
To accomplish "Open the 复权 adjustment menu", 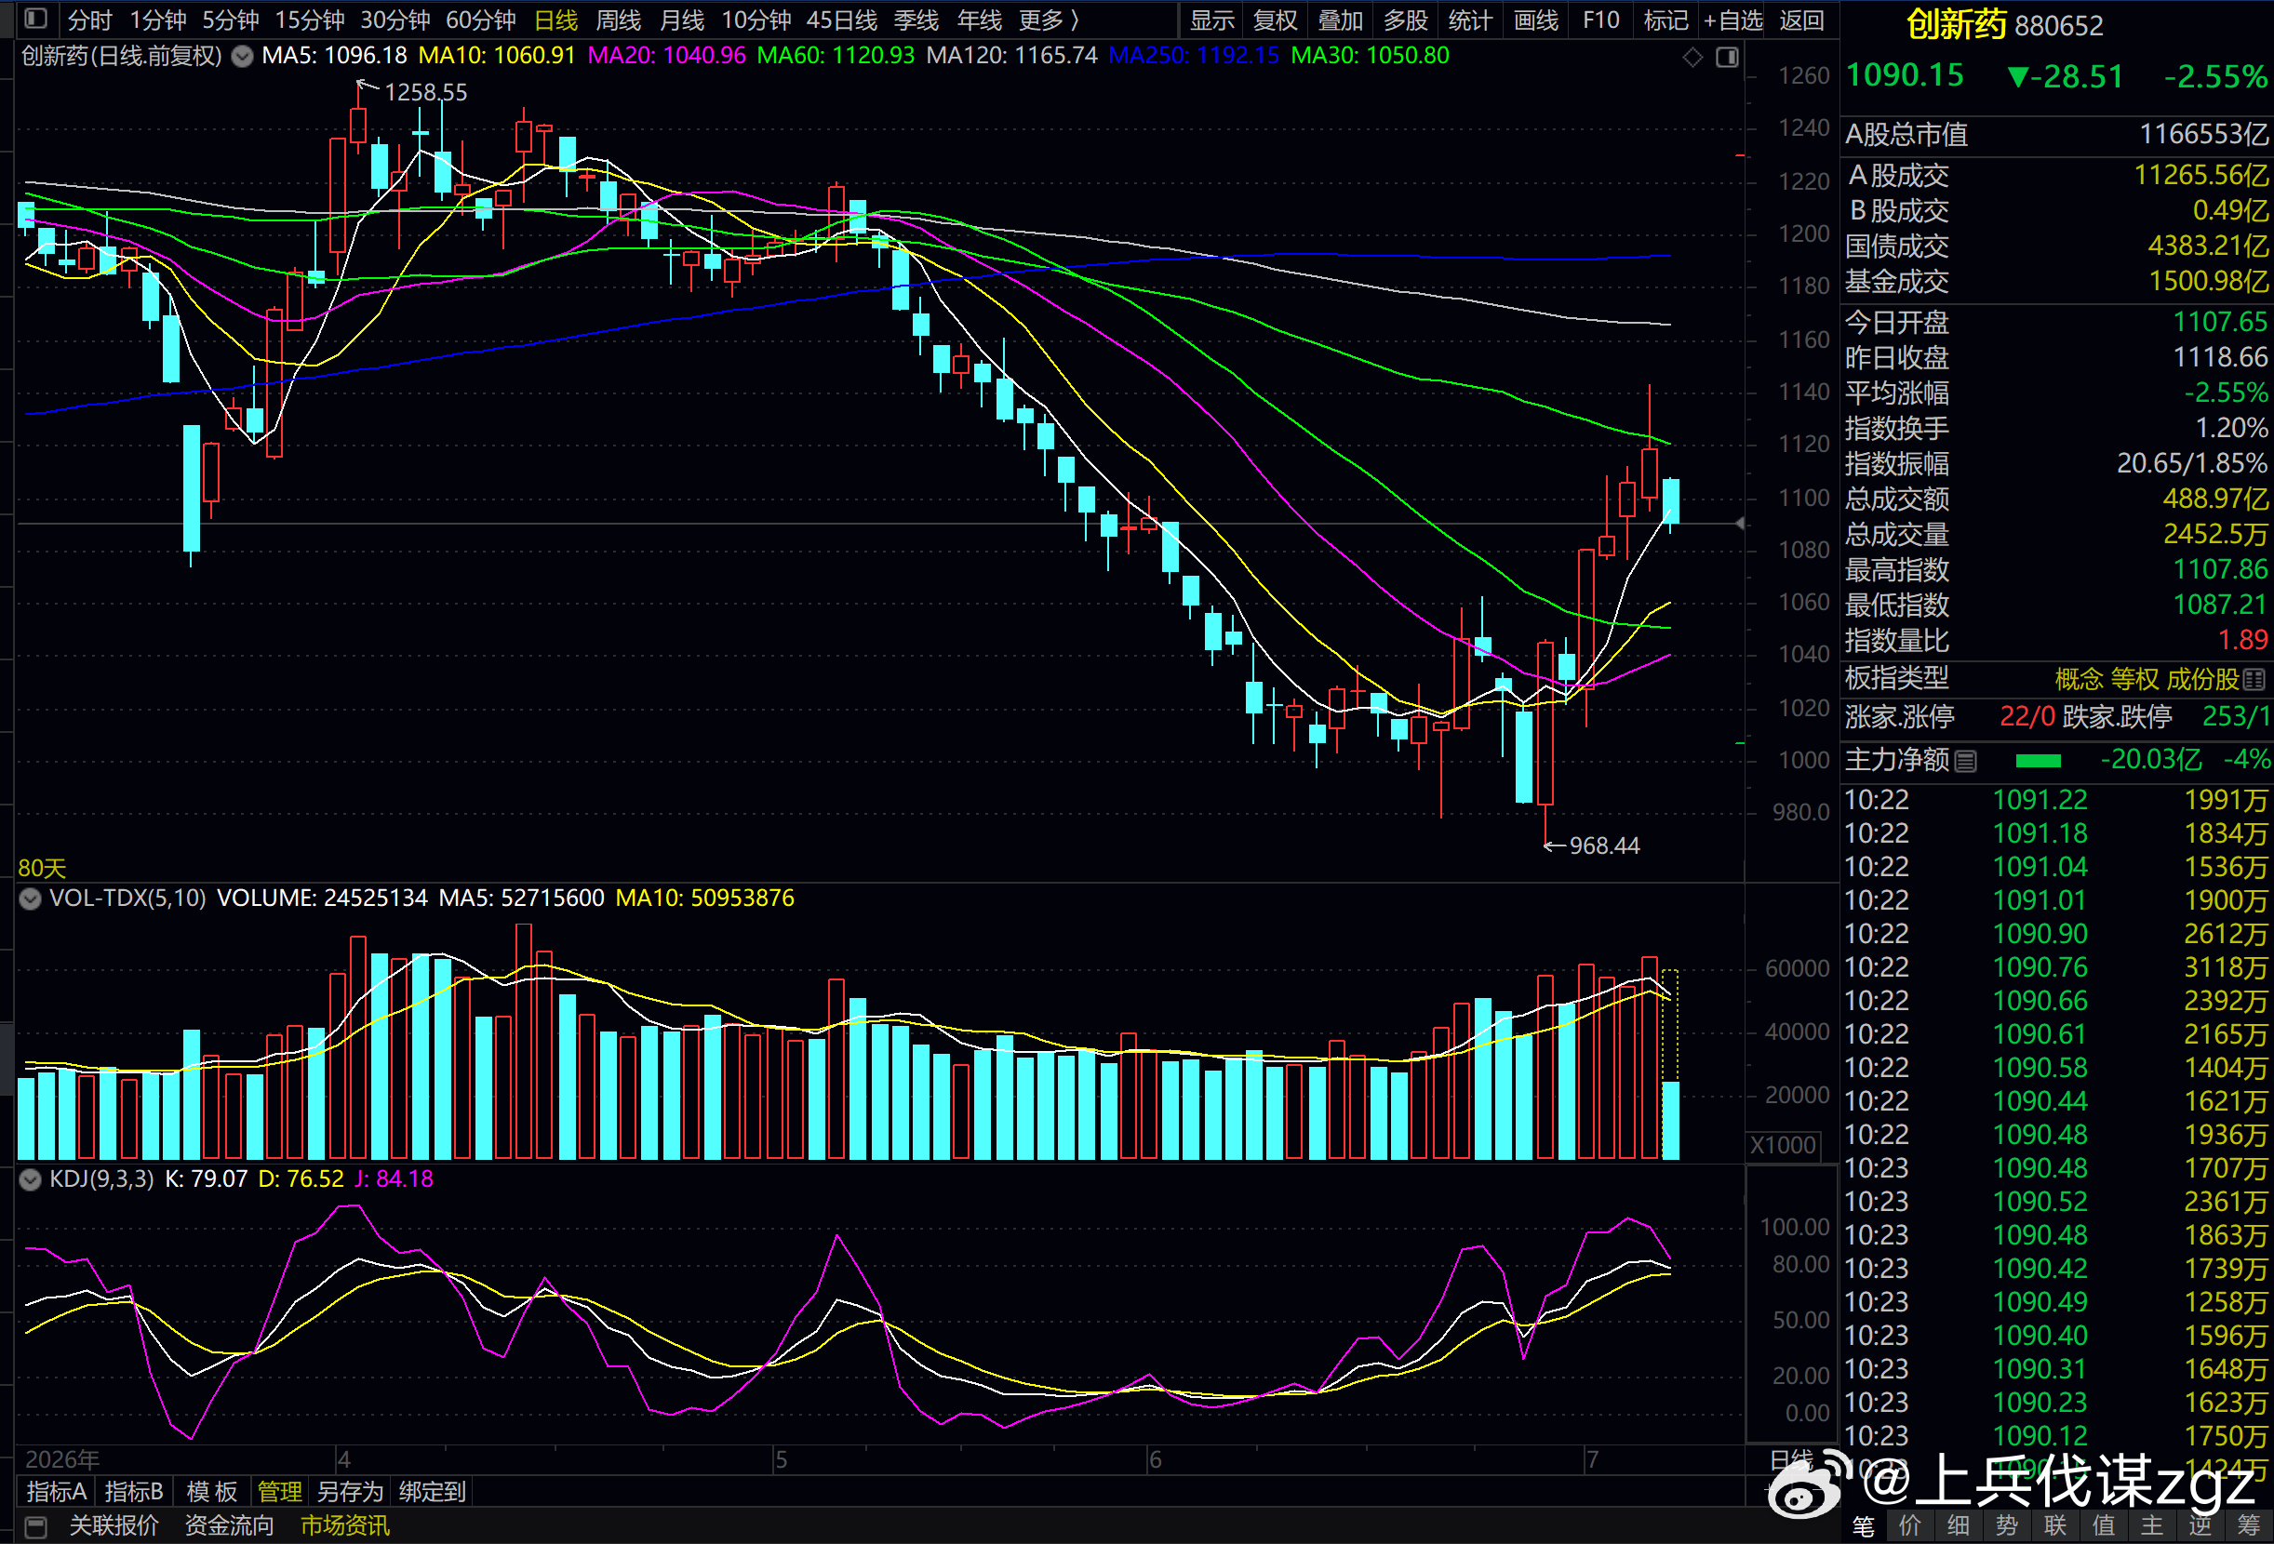I will pyautogui.click(x=1275, y=20).
